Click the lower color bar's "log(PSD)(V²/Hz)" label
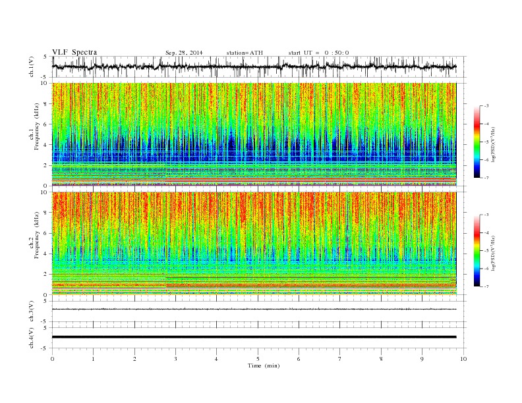Image resolution: width=522 pixels, height=403 pixels. (493, 253)
